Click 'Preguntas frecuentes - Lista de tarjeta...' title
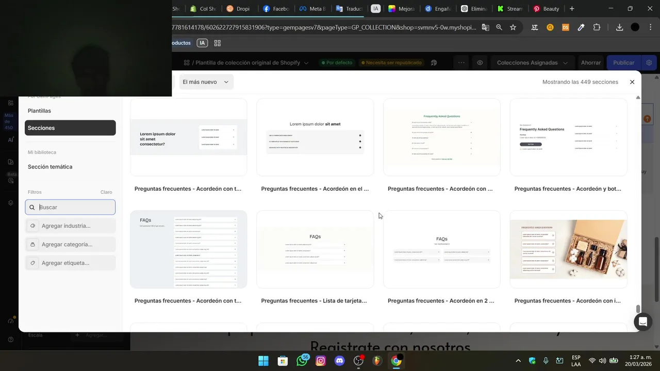The width and height of the screenshot is (660, 371). 314,301
